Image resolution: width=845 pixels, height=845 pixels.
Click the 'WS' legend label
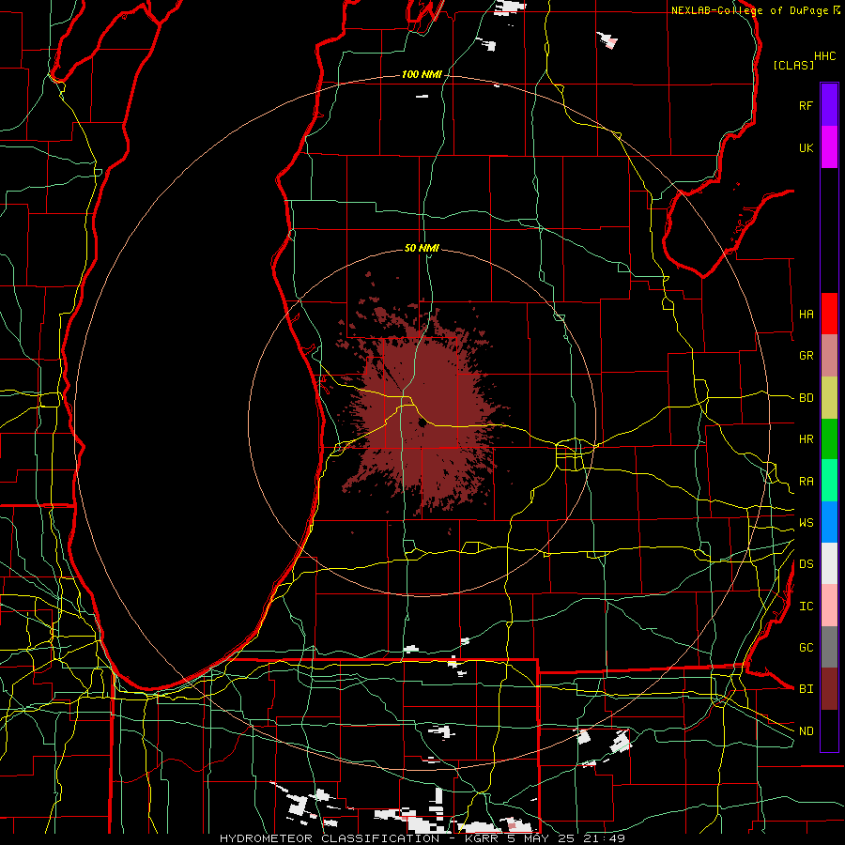pos(806,523)
